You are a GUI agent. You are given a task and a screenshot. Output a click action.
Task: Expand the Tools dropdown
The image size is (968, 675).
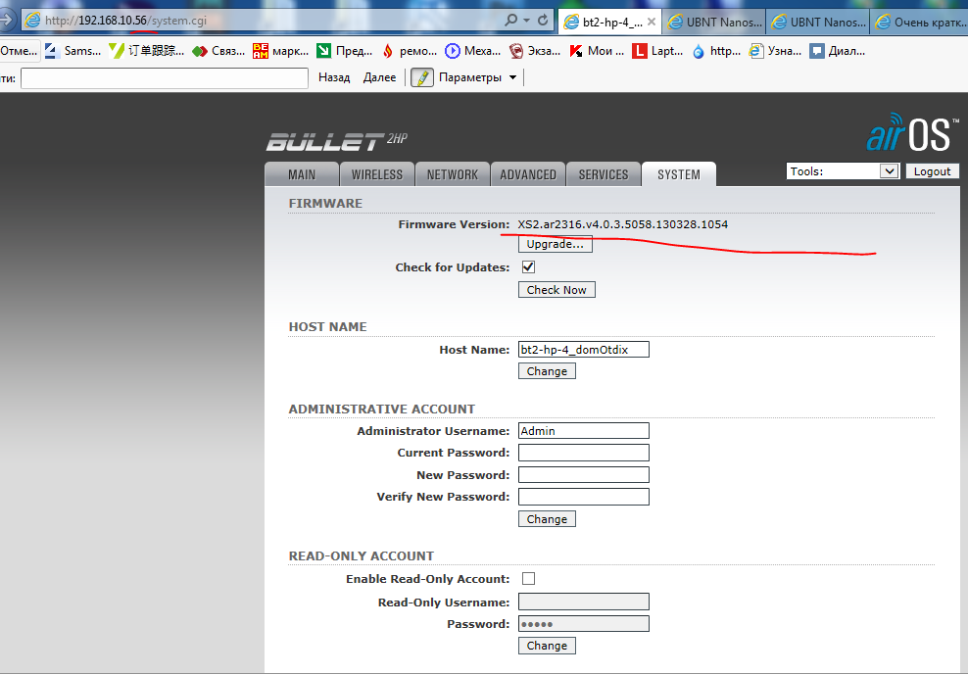(843, 171)
